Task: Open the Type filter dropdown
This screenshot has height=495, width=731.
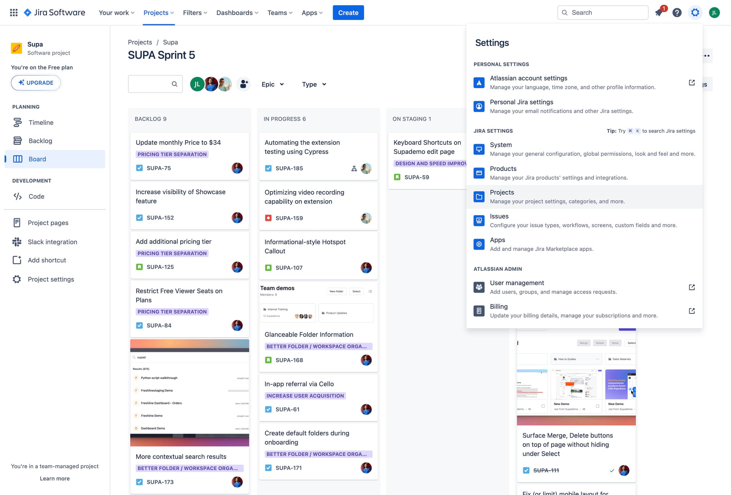Action: pyautogui.click(x=313, y=84)
